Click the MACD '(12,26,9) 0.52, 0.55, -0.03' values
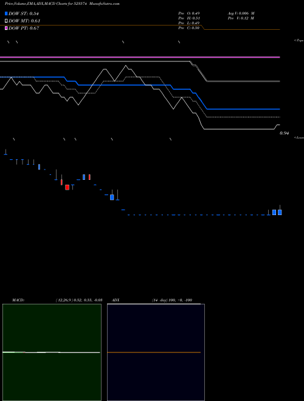The image size is (304, 401). click(x=79, y=300)
